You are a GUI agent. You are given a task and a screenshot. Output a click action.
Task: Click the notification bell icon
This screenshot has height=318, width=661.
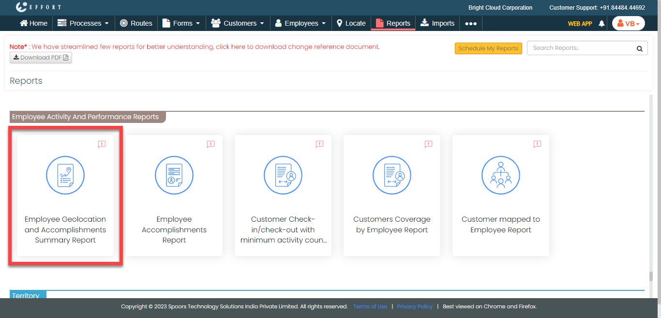[x=601, y=23]
